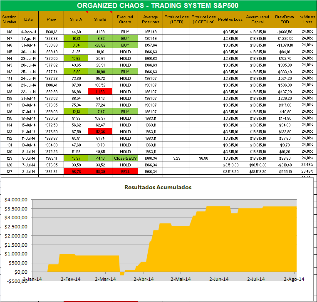This screenshot has height=302, width=317.
Task: Click green Sinal A cell 15,62
Action: (x=76, y=58)
